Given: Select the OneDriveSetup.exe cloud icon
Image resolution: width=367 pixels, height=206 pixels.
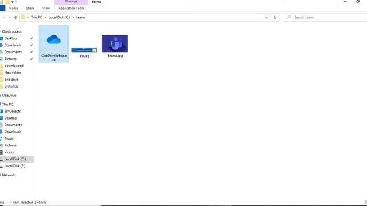Looking at the screenshot, I should click(x=53, y=39).
